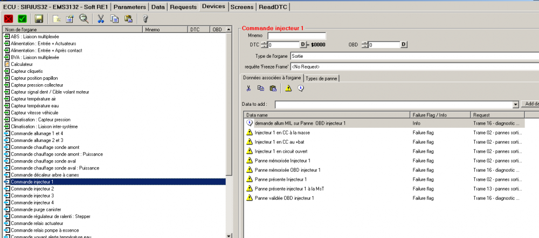This screenshot has width=539, height=238.
Task: Select Panne mémorisée OBD injecteur 1 row
Action: coord(385,170)
